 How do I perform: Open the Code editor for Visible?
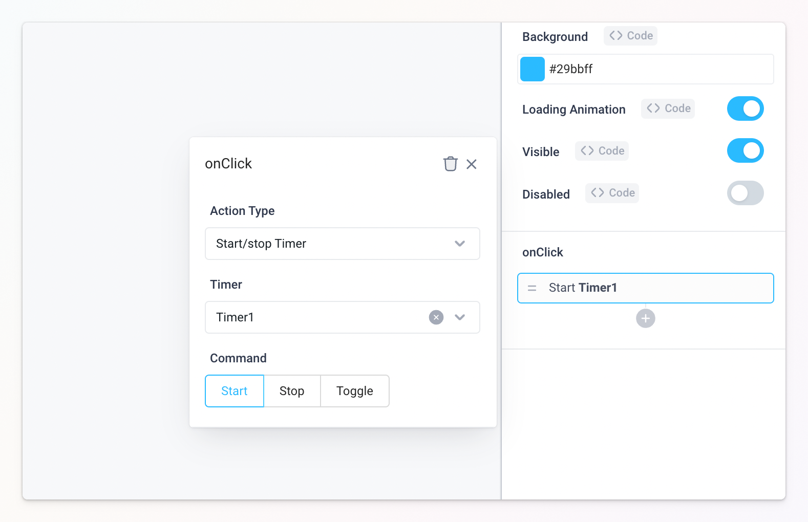tap(602, 150)
